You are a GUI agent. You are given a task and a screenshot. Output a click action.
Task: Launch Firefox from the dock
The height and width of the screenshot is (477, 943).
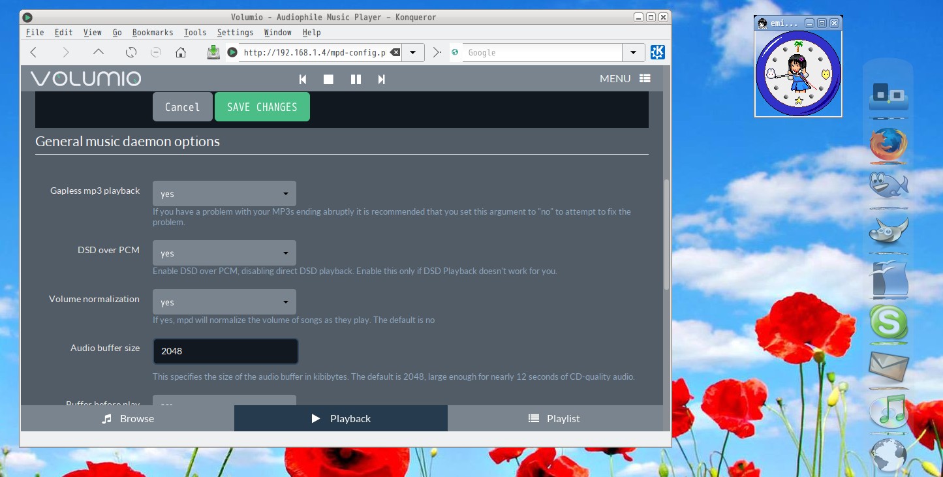888,145
